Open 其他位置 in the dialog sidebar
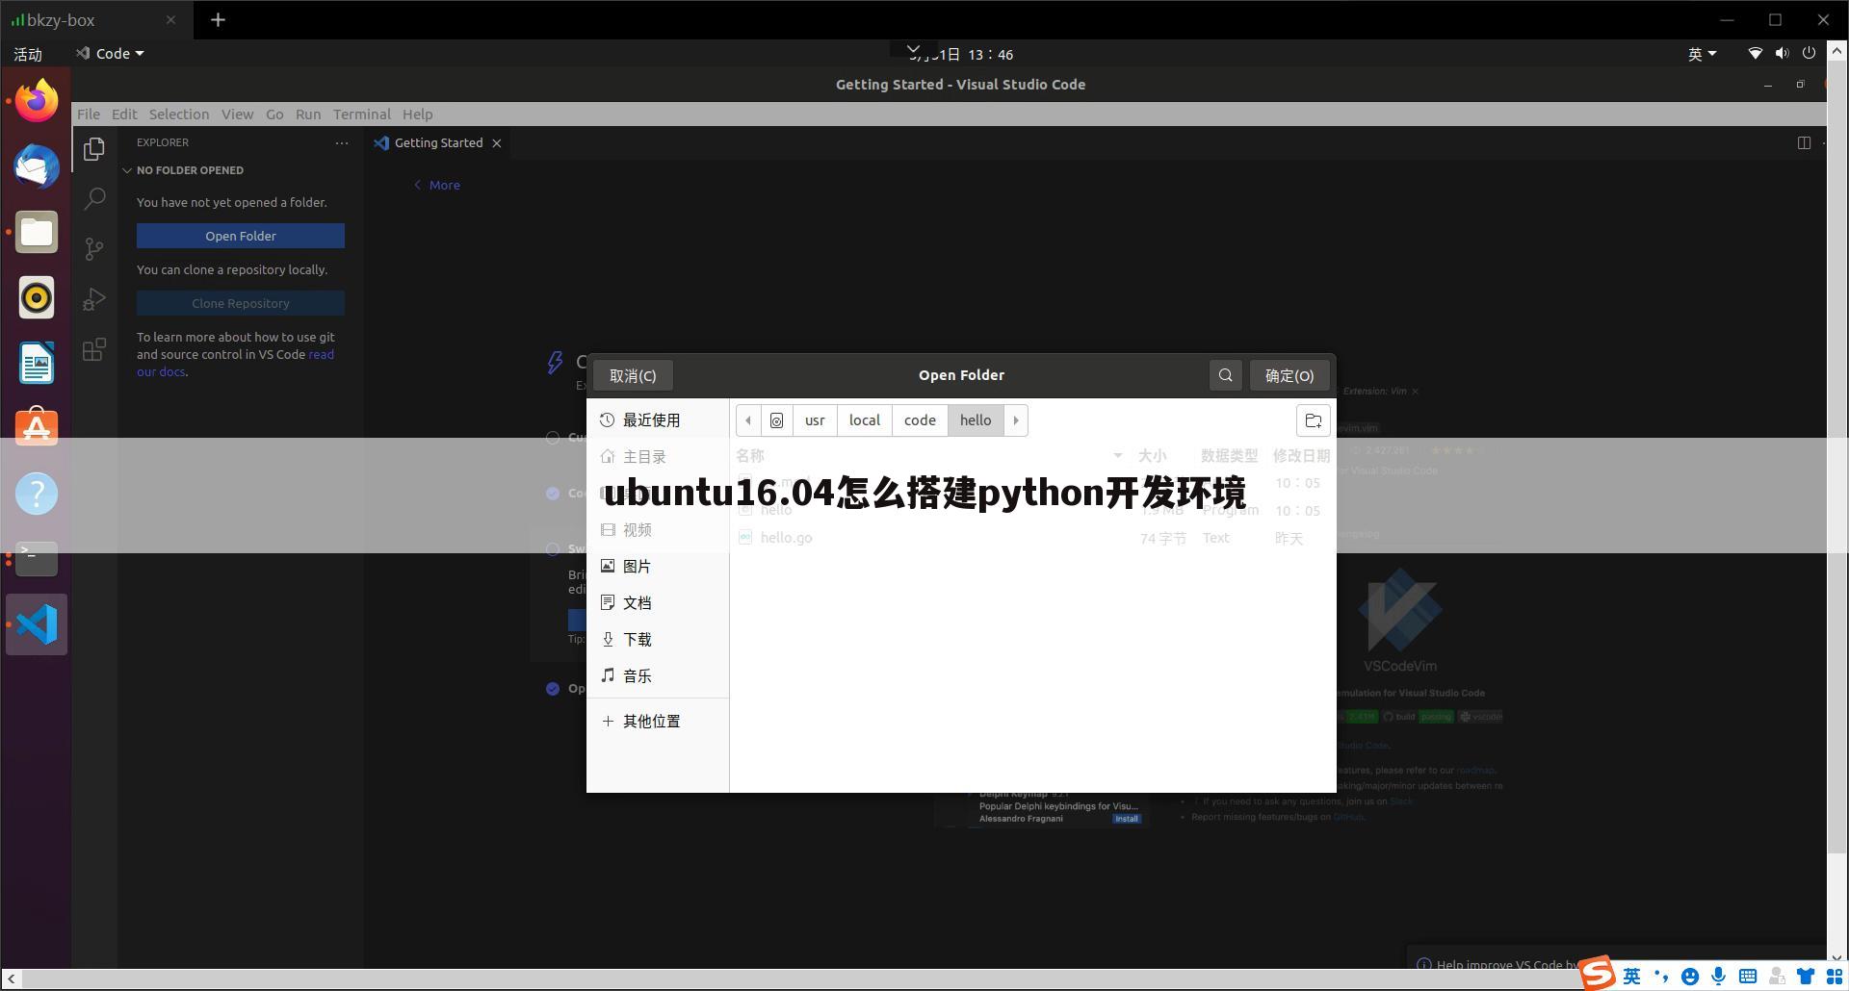The width and height of the screenshot is (1849, 991). point(658,721)
